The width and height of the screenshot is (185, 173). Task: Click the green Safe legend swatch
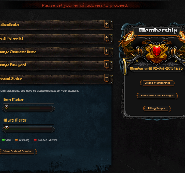click(3, 140)
